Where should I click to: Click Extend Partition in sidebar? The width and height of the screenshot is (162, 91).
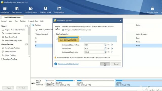point(10,52)
